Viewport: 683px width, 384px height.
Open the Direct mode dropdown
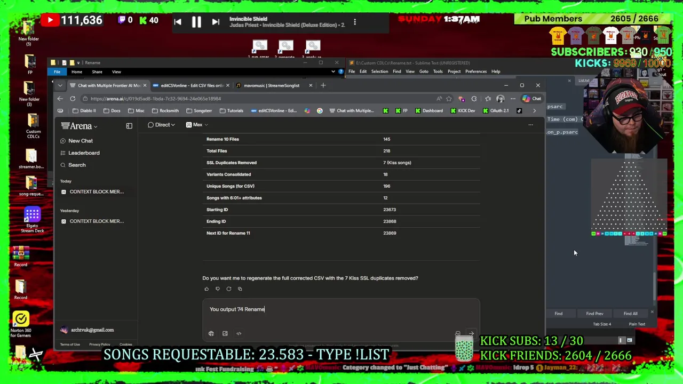[161, 125]
